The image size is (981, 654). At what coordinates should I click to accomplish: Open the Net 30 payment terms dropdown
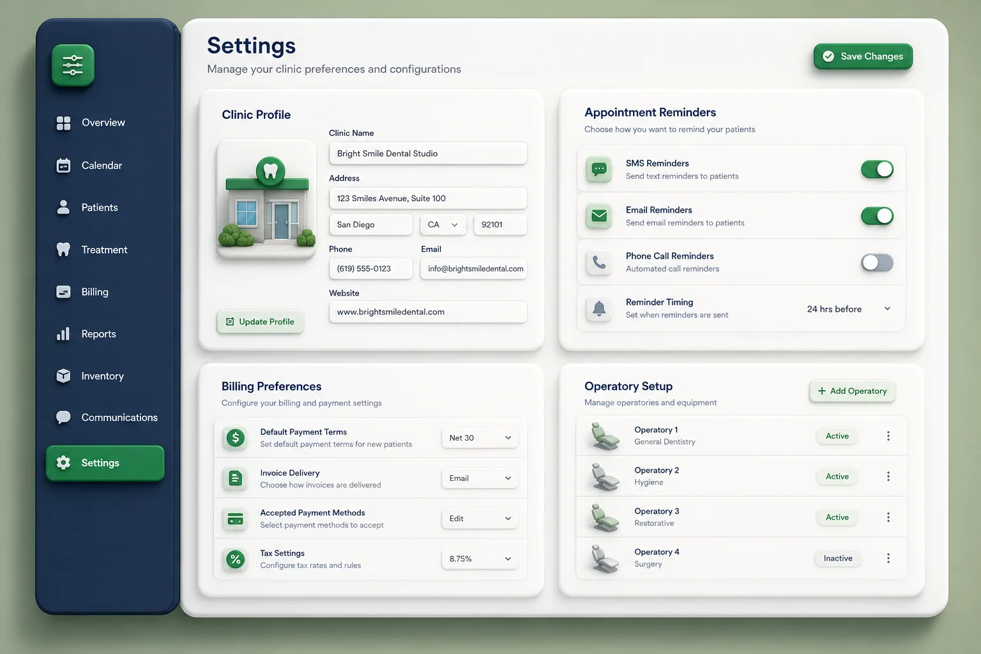[480, 438]
